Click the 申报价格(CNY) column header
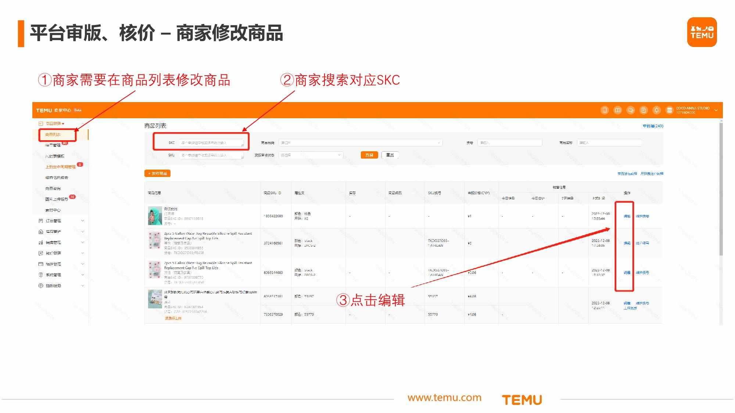Screen dimensions: 735x413 point(478,193)
